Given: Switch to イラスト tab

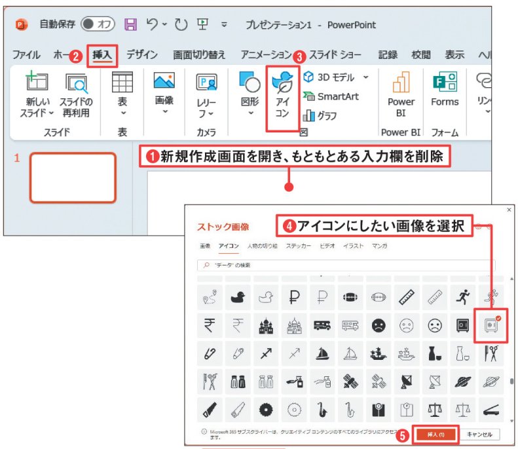Looking at the screenshot, I should [x=353, y=246].
